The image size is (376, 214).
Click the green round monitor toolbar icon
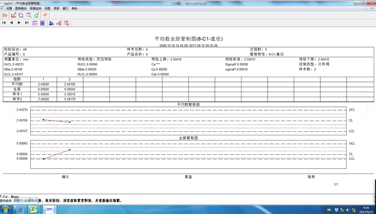click(36, 15)
